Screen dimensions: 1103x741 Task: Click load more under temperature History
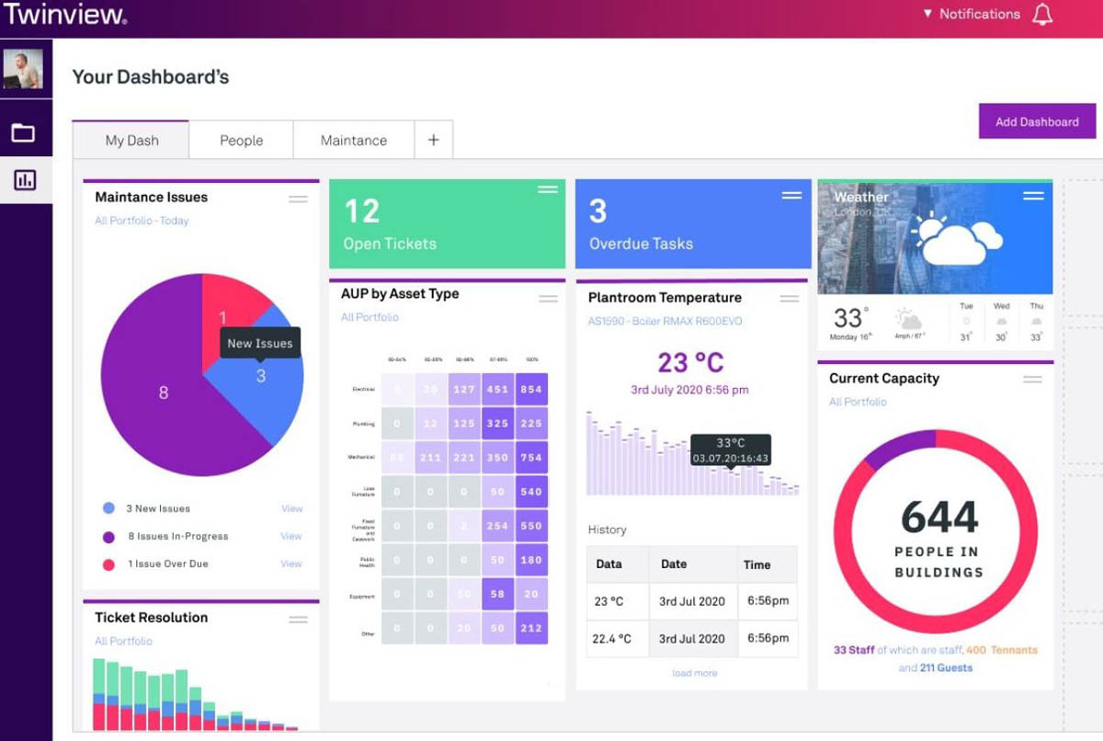tap(694, 673)
